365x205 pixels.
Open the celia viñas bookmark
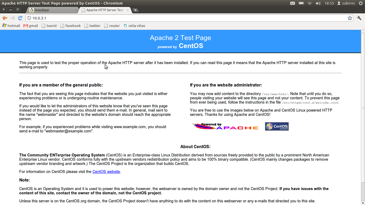tap(134, 26)
